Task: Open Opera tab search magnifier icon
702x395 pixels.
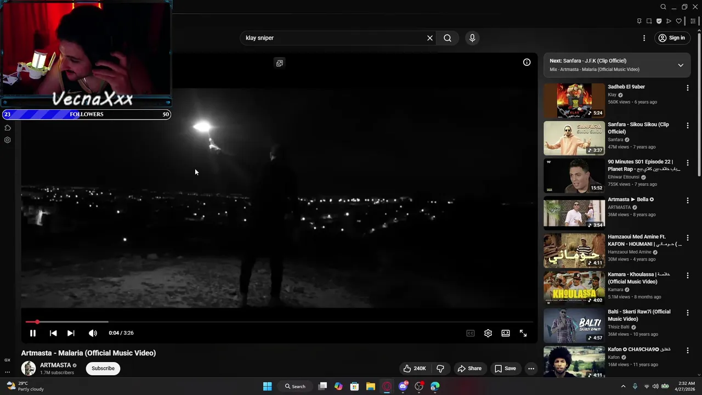Action: (x=663, y=7)
